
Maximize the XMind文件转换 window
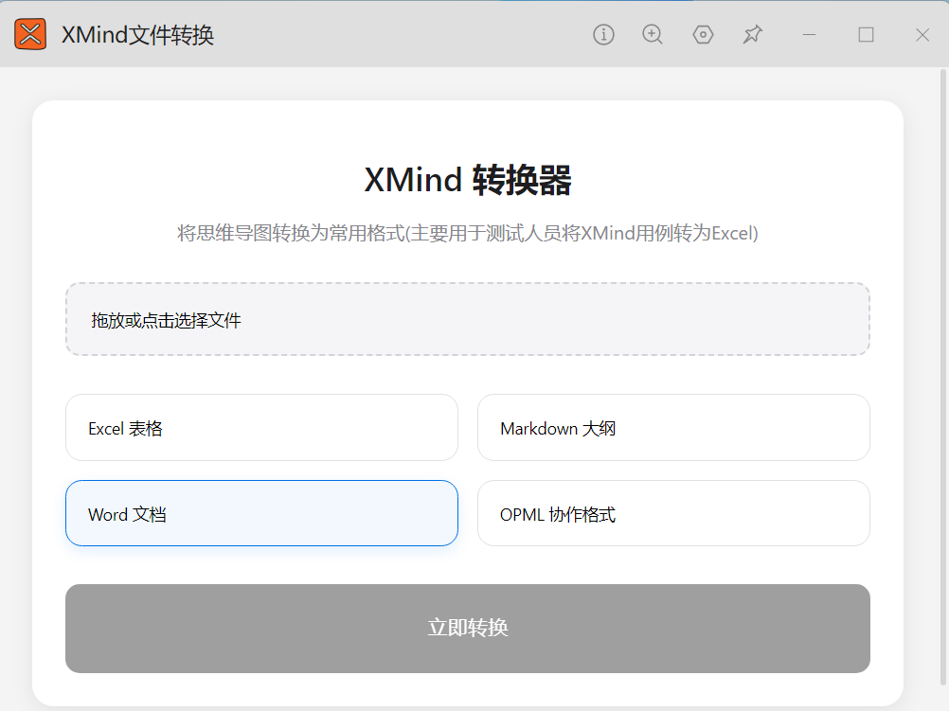click(866, 34)
